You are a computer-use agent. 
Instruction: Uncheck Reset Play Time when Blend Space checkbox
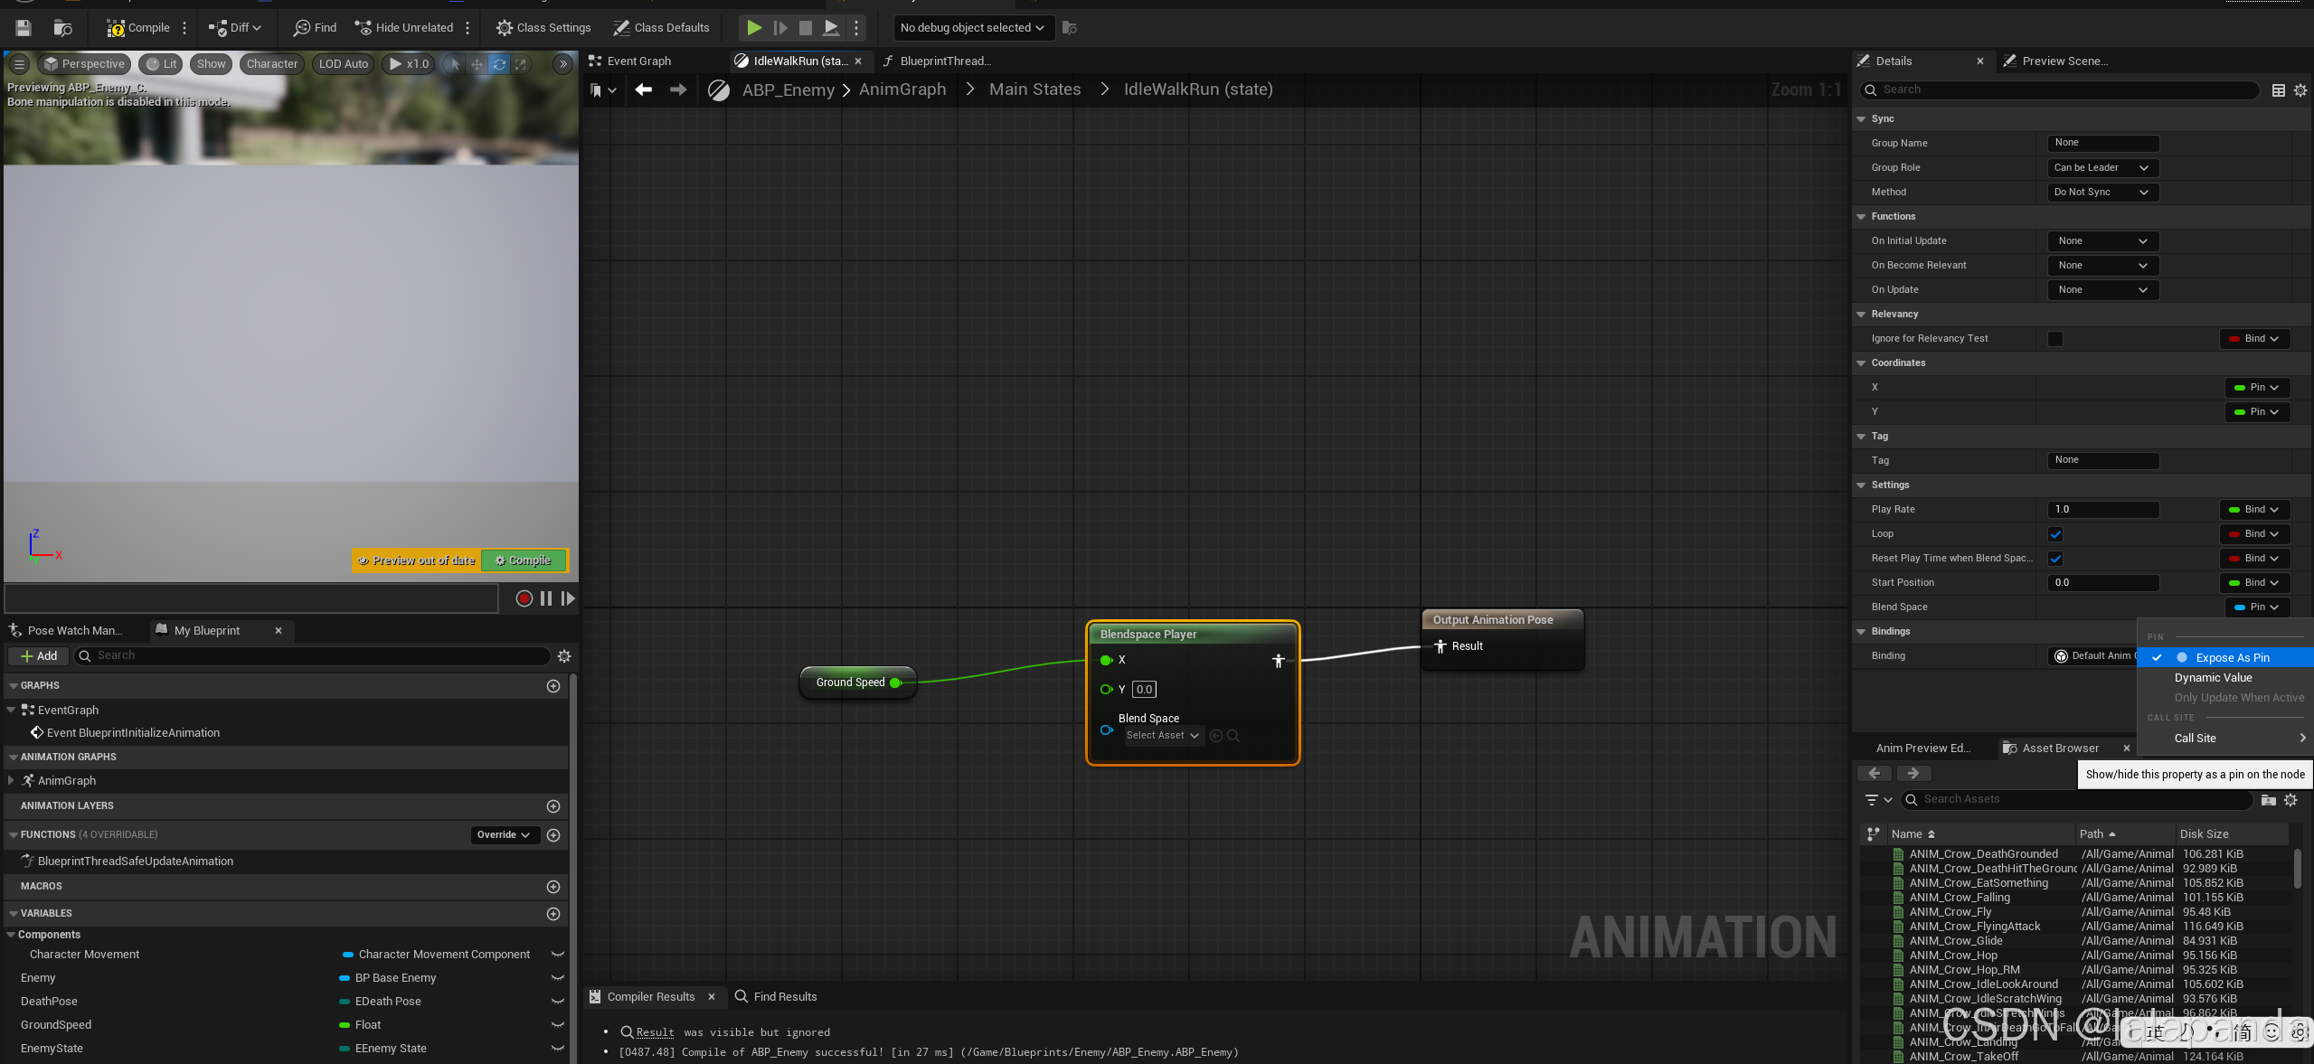tap(2055, 559)
